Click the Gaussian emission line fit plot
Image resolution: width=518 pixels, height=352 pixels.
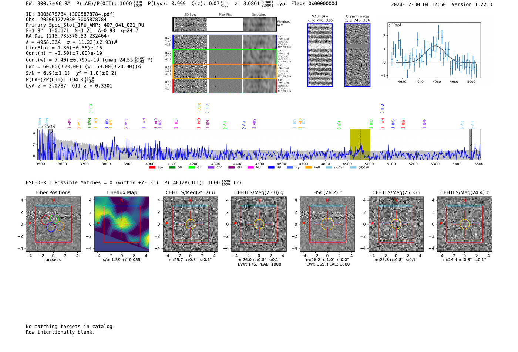(434, 50)
